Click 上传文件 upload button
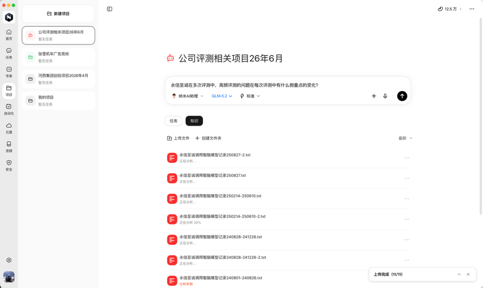This screenshot has width=483, height=288. tap(178, 138)
